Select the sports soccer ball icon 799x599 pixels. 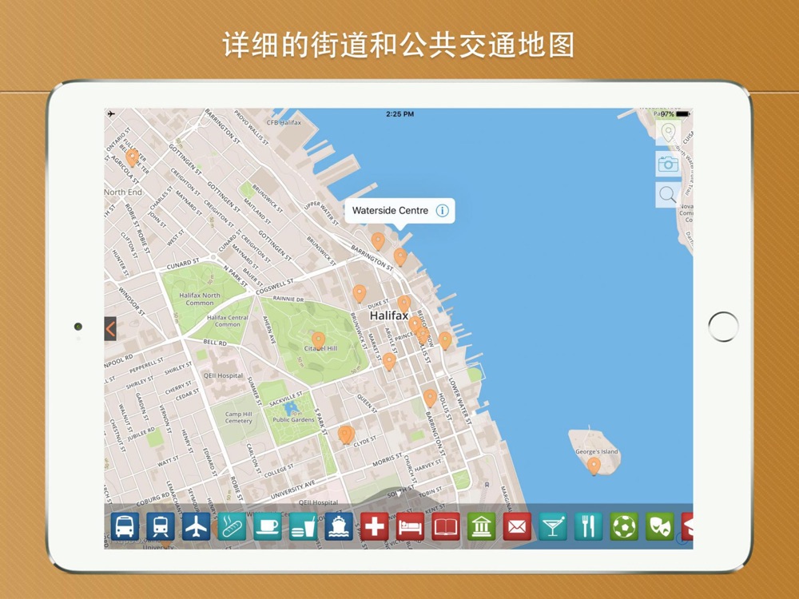[x=624, y=526]
